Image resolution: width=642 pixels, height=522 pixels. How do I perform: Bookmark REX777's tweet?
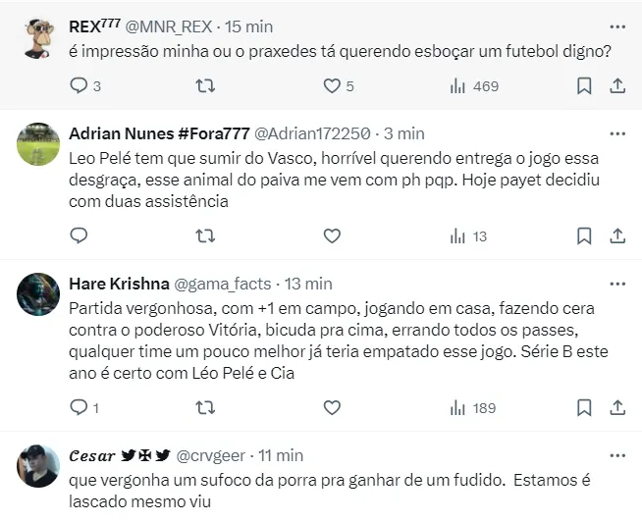point(584,86)
